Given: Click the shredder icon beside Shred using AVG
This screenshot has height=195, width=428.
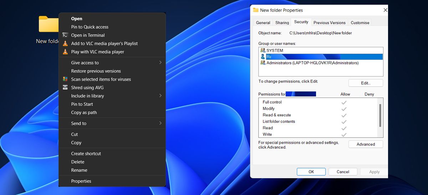Looking at the screenshot, I should pyautogui.click(x=65, y=88).
